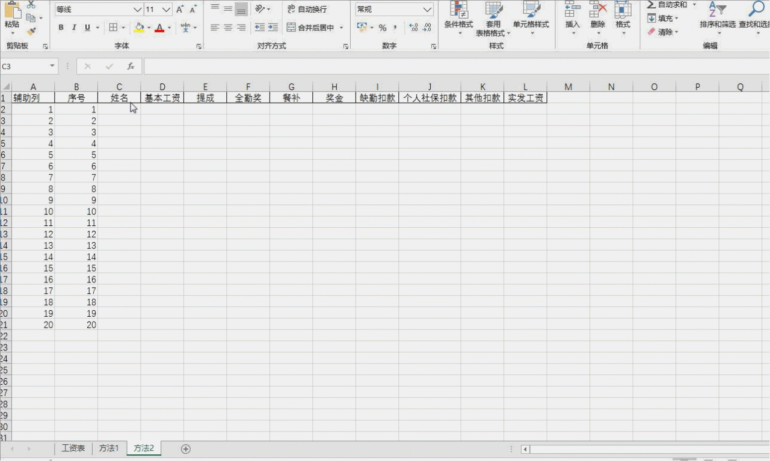
Task: Click the formula bar input area
Action: pyautogui.click(x=457, y=66)
